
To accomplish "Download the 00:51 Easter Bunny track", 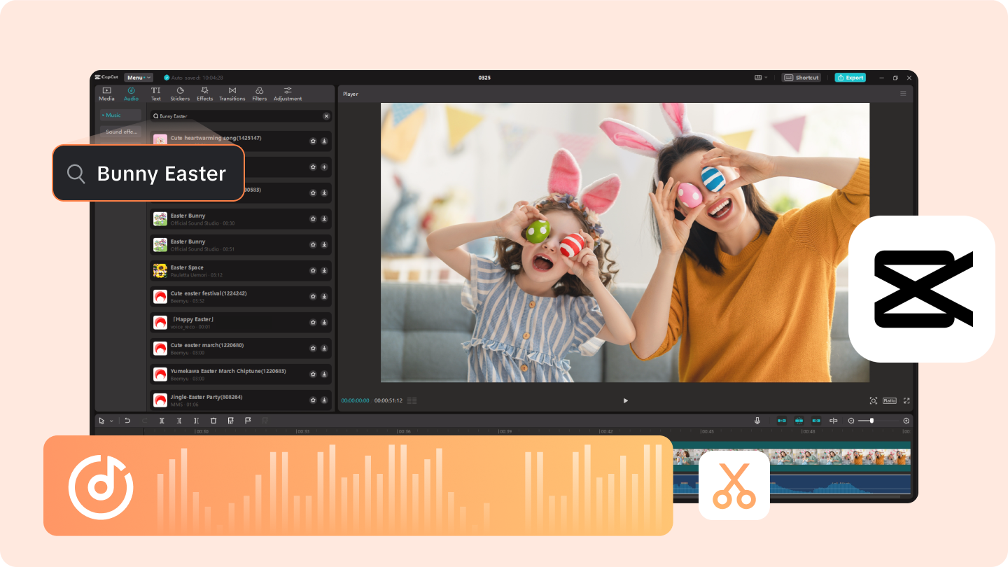I will 324,245.
